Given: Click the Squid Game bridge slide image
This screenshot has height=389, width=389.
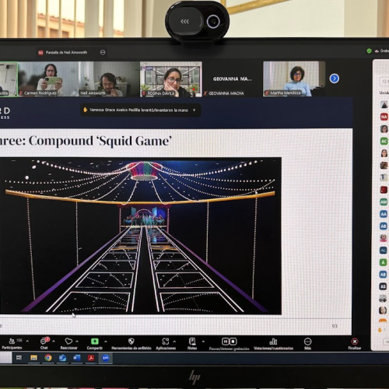Looking at the screenshot, I should click(x=140, y=236).
